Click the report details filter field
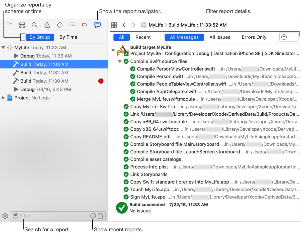 (x=289, y=37)
